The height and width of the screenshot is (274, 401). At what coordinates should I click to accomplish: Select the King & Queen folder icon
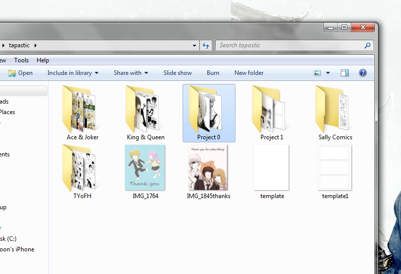143,109
